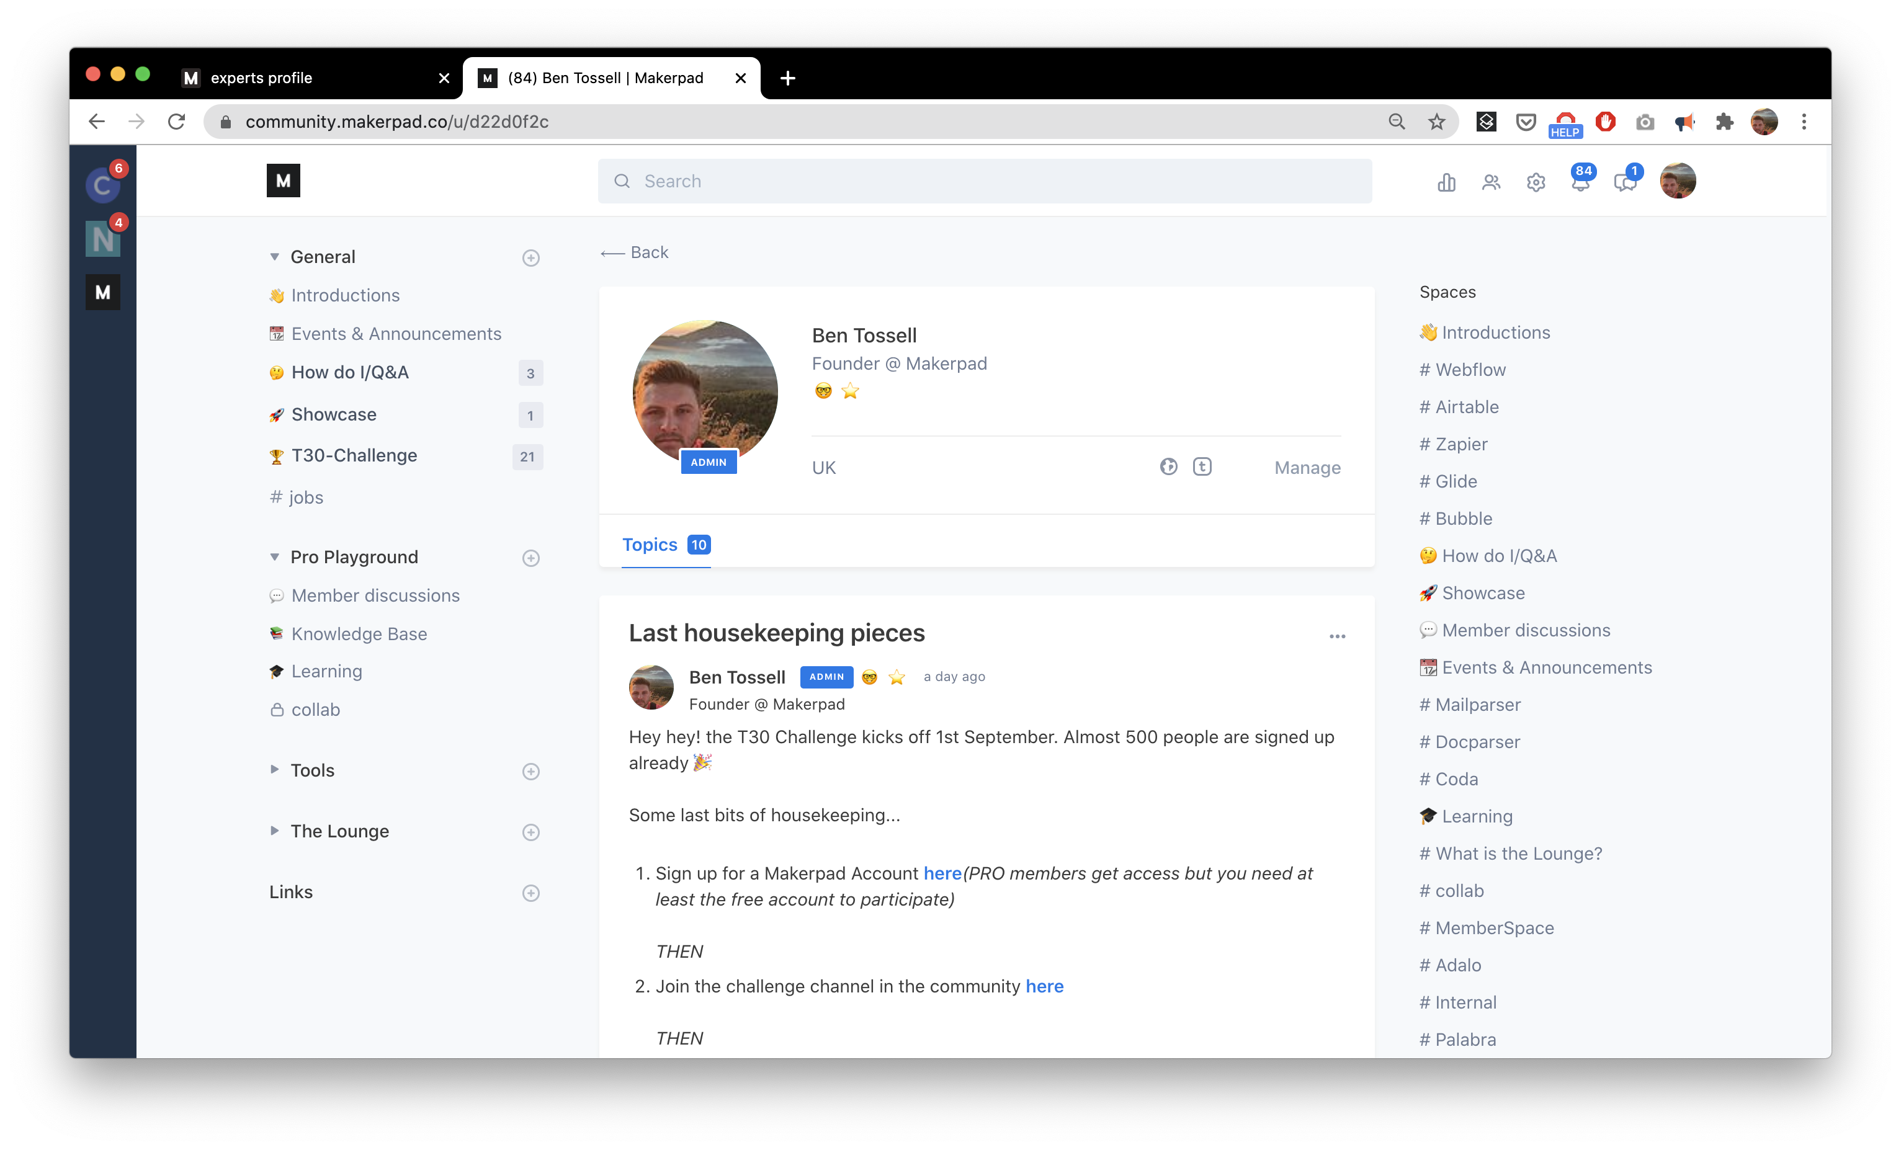Click the Pocket extension icon
The width and height of the screenshot is (1901, 1150).
[x=1525, y=121]
